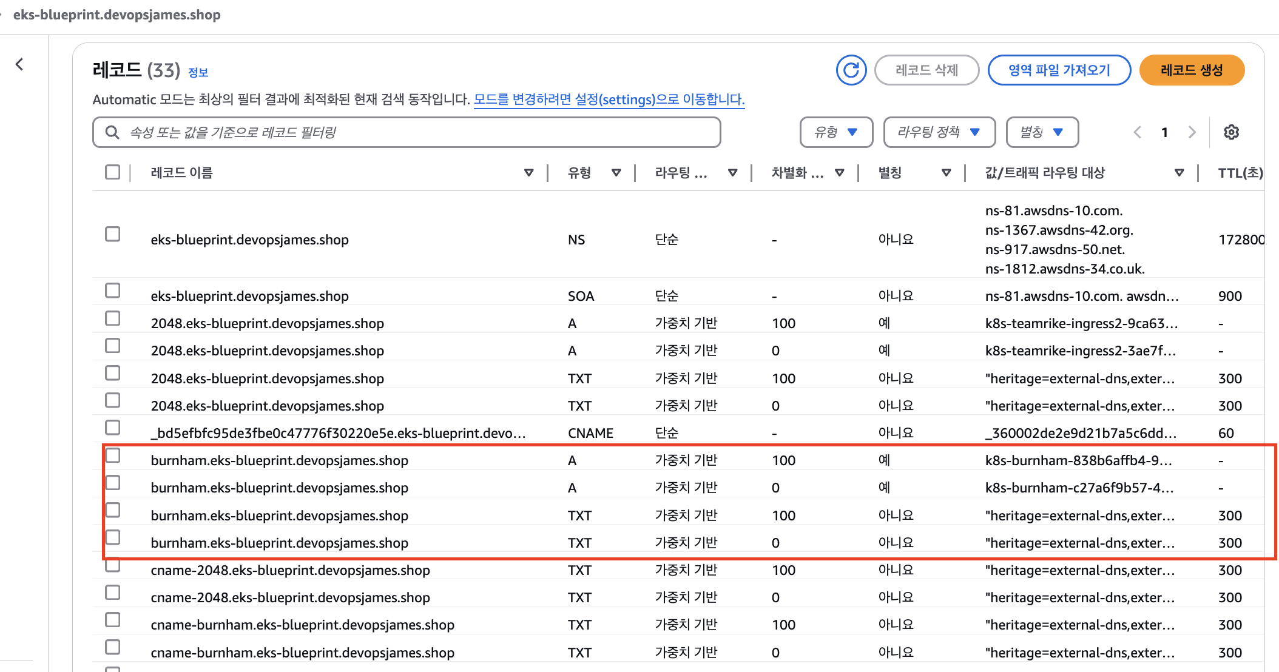Go to the previous page arrow
The width and height of the screenshot is (1279, 672).
(1138, 132)
